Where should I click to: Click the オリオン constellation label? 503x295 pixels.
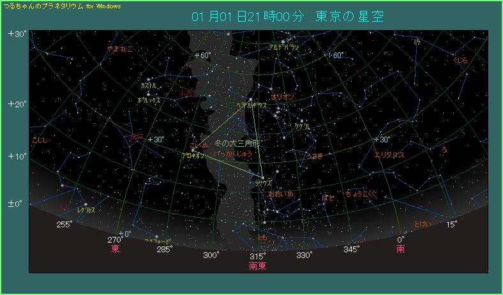283,97
